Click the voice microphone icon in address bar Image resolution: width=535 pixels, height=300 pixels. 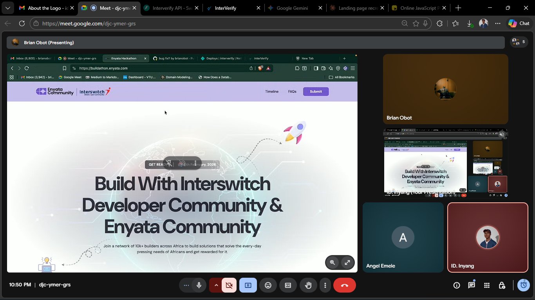[x=425, y=23]
